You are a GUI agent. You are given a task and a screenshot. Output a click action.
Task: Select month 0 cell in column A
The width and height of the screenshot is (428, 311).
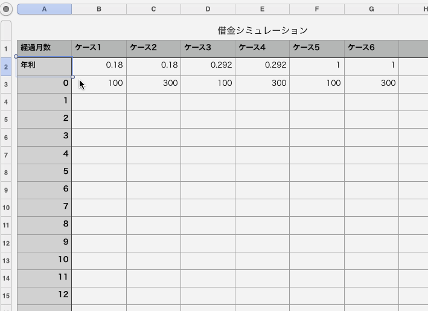(x=44, y=85)
